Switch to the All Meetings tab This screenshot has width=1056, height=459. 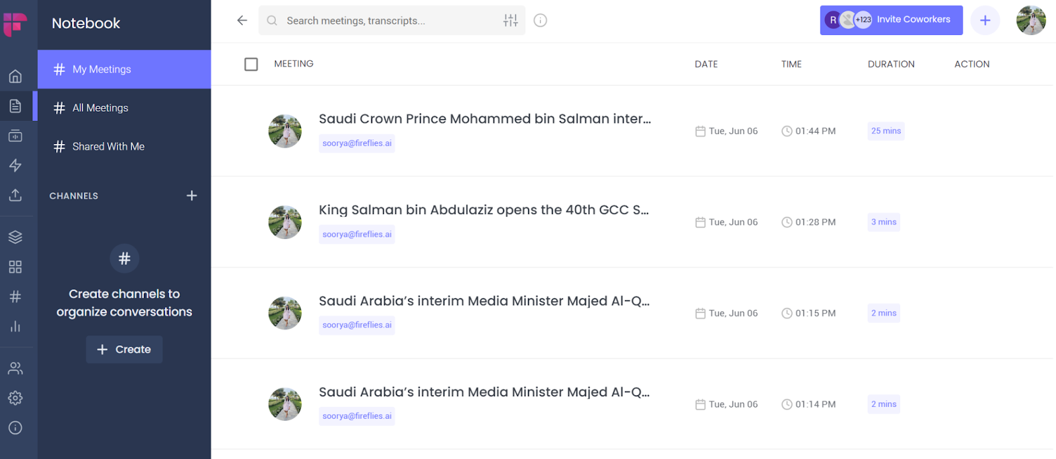click(x=100, y=107)
